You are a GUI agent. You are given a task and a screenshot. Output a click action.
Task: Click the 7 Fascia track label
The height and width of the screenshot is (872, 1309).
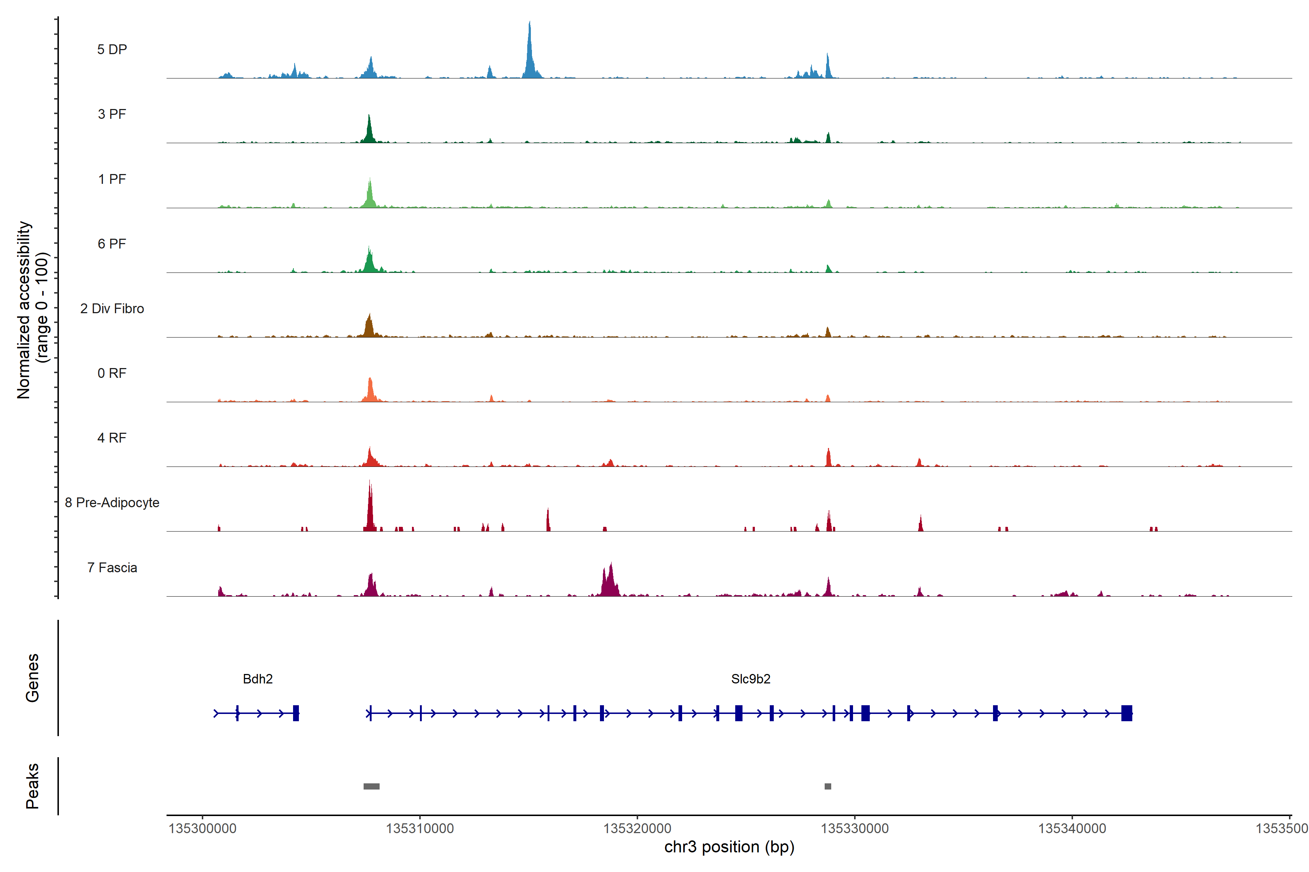112,567
